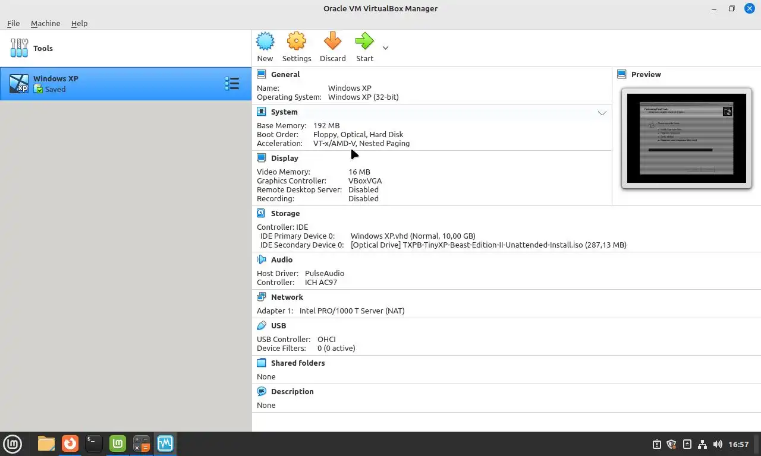
Task: Click the 192 MB base memory value
Action: coord(326,125)
